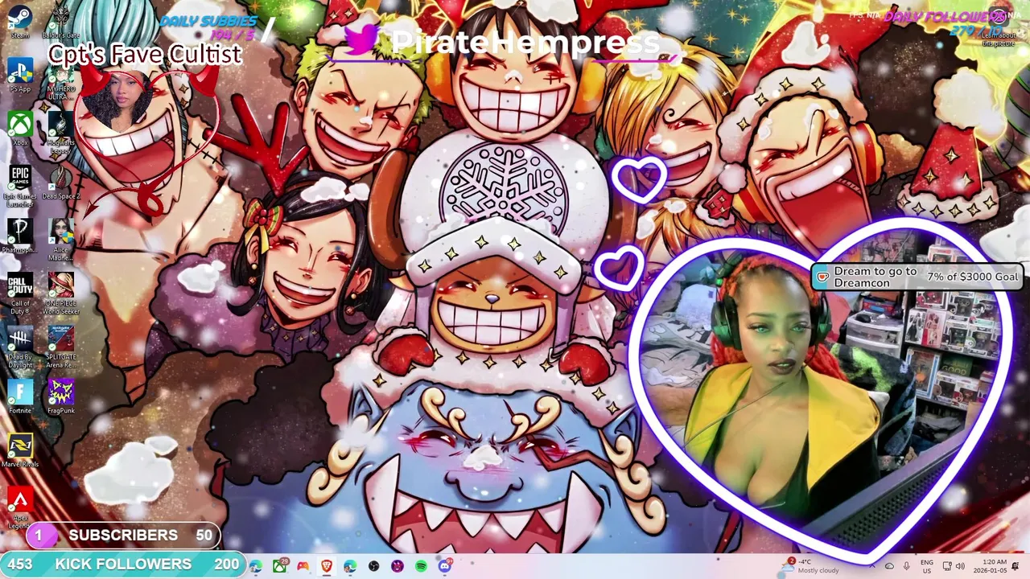Select the FragPunk desktop icon
Viewport: 1030px width, 579px height.
(x=61, y=396)
